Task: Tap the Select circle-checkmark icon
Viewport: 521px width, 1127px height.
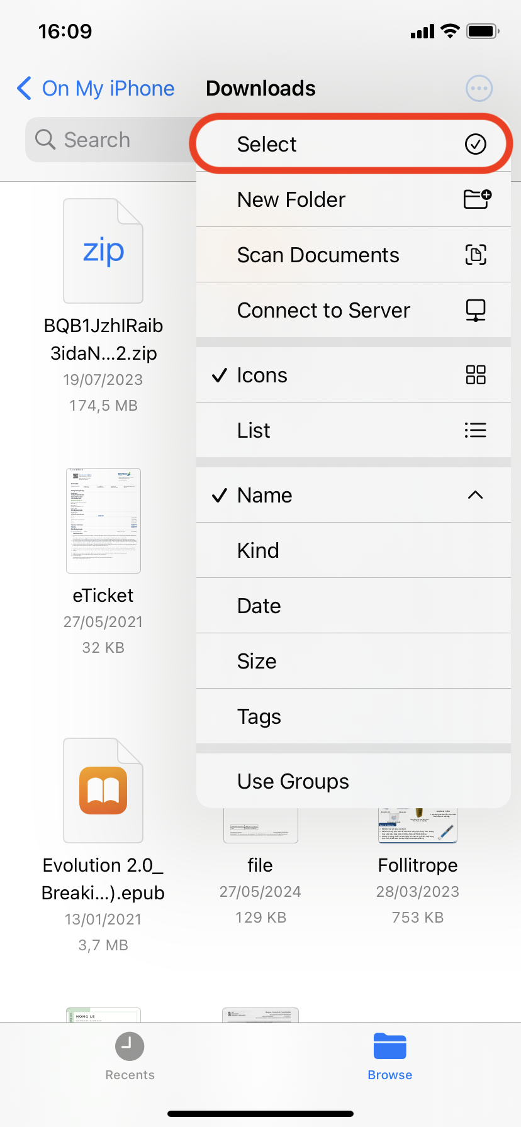Action: coord(476,144)
